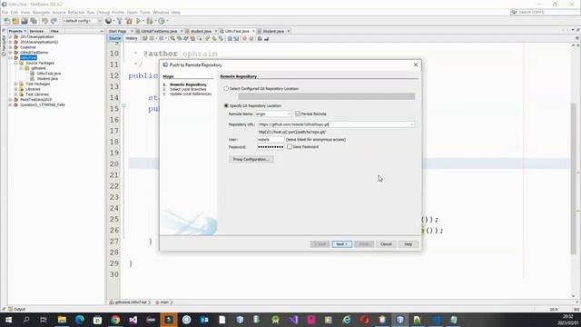The image size is (581, 327).
Task: Click the red stop macro recording icon
Action: point(244,38)
